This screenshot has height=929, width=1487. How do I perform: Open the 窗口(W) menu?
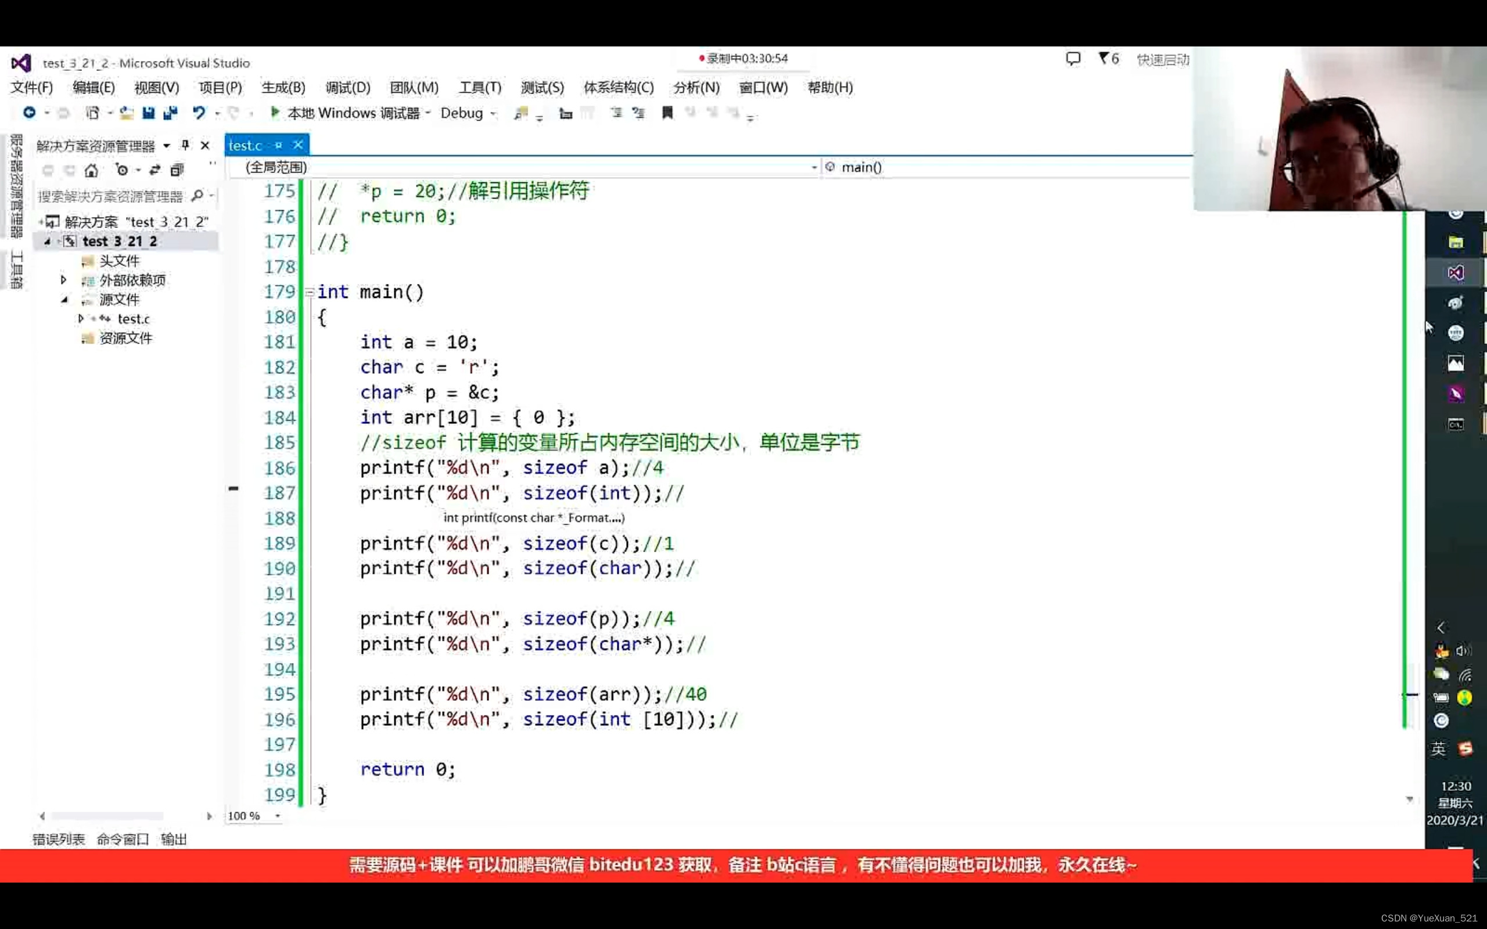tap(763, 87)
